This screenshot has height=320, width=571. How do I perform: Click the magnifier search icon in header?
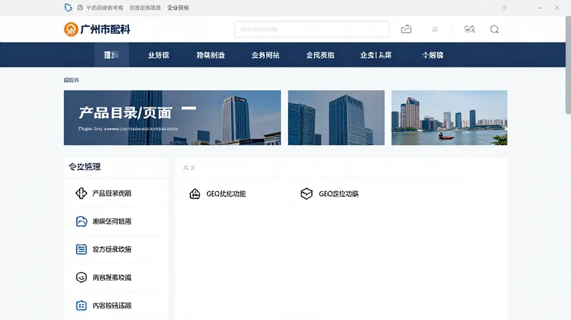coord(494,29)
